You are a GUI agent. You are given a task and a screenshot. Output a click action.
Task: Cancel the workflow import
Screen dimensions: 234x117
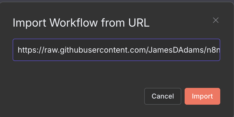163,96
